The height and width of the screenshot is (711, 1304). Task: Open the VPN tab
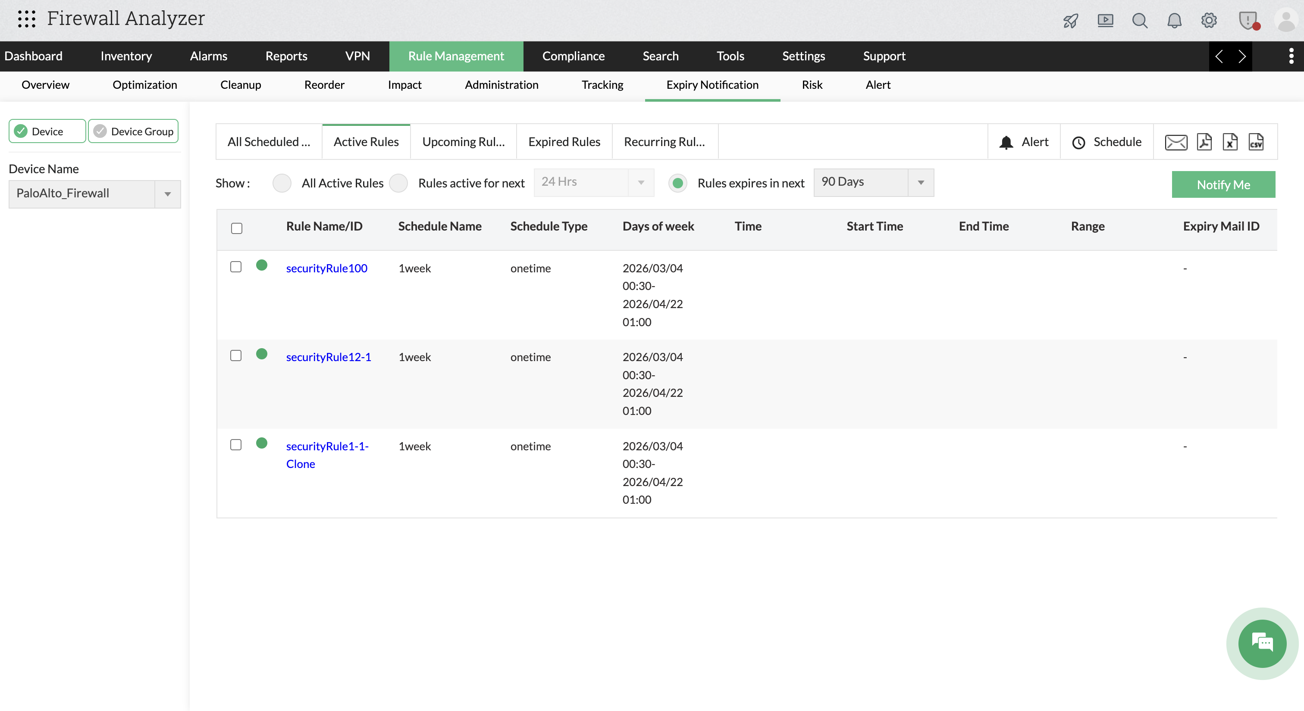coord(357,56)
